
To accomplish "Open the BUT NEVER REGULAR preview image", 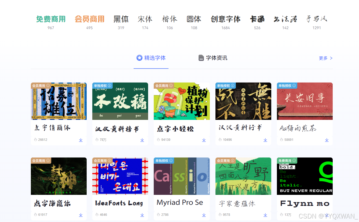I will [x=305, y=176].
